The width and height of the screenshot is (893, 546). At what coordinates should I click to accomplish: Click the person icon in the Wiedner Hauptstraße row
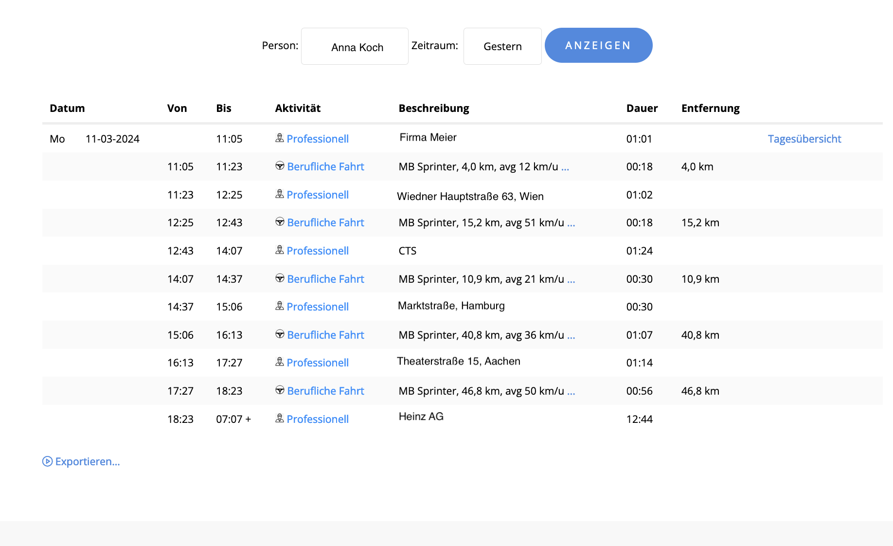point(280,194)
